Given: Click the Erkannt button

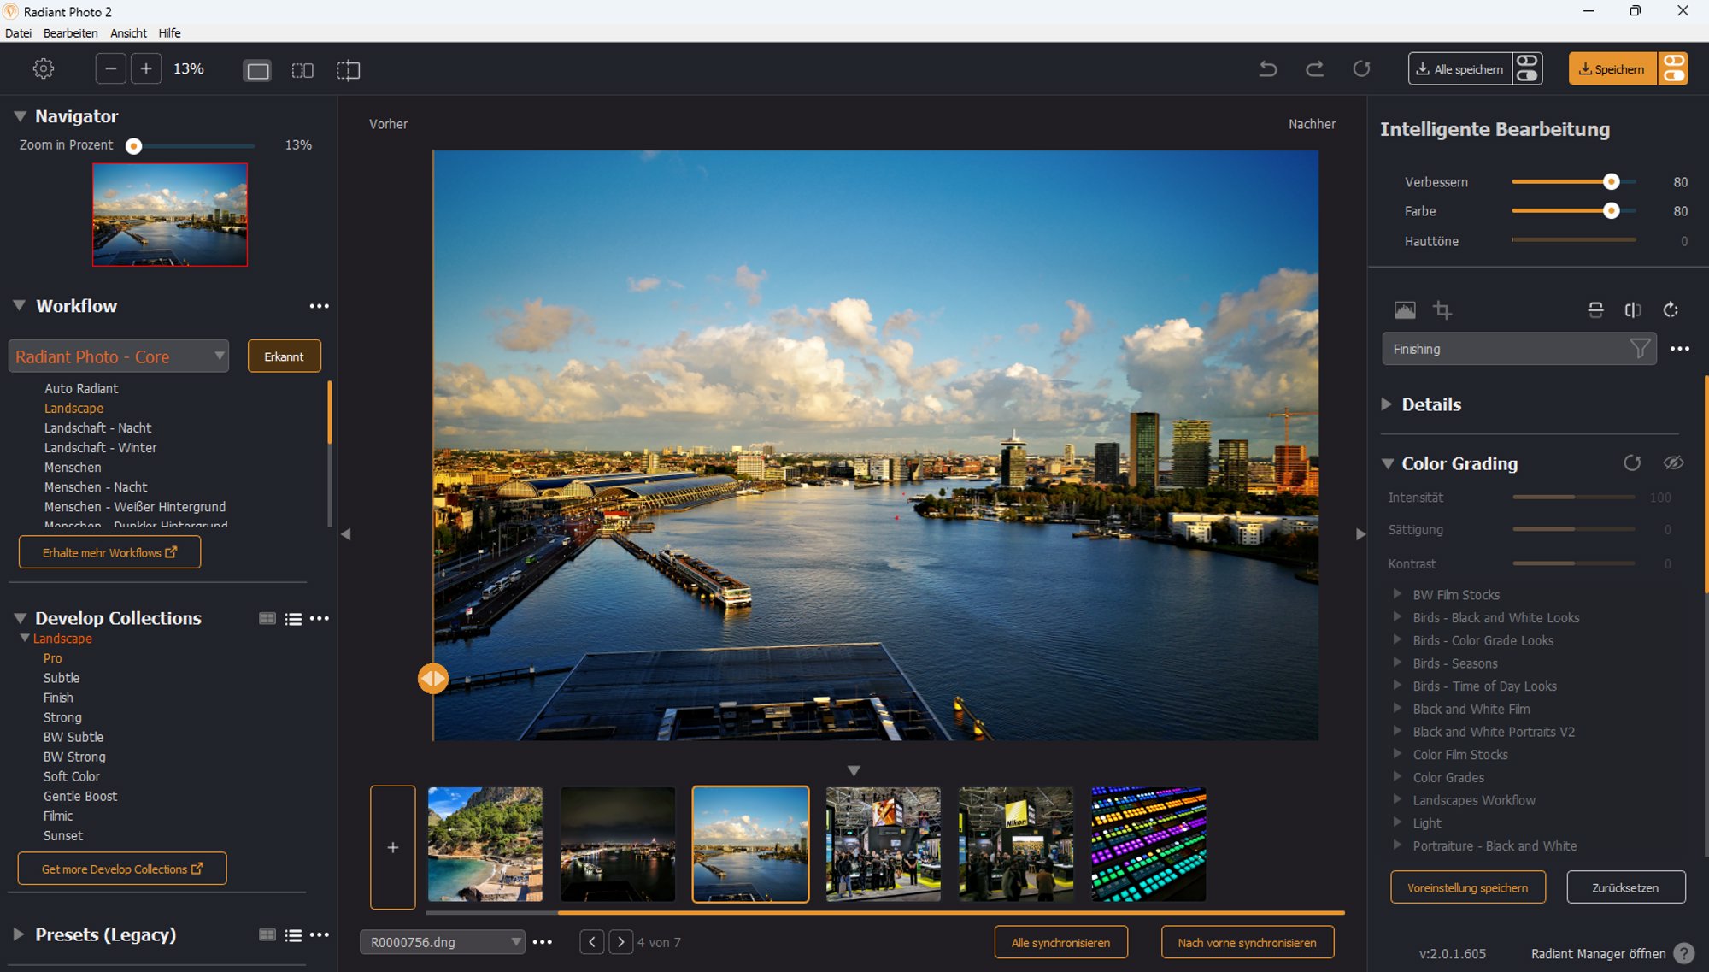Looking at the screenshot, I should click(285, 356).
